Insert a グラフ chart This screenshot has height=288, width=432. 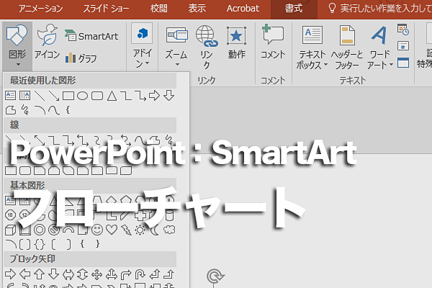point(81,58)
